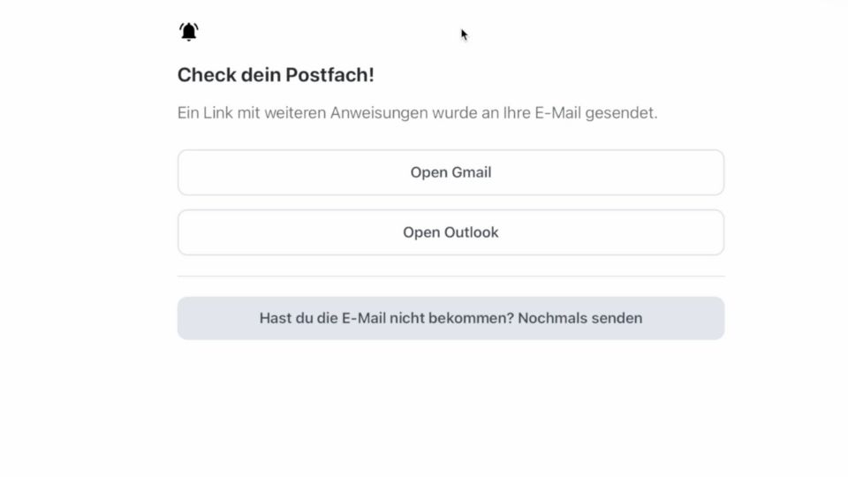Tap the bell icon at page top

tap(189, 32)
